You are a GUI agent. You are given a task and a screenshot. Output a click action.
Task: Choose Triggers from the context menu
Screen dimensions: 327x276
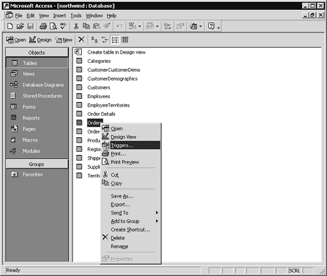[x=131, y=145]
